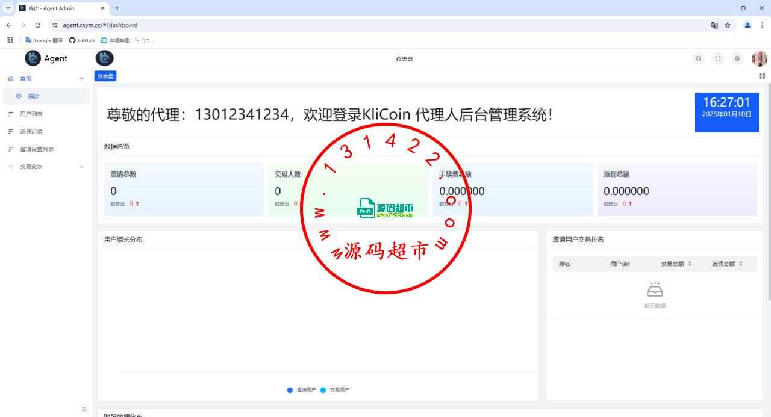771x417 pixels.
Task: Click the dashboard icon next to 统计
Action: pyautogui.click(x=19, y=96)
